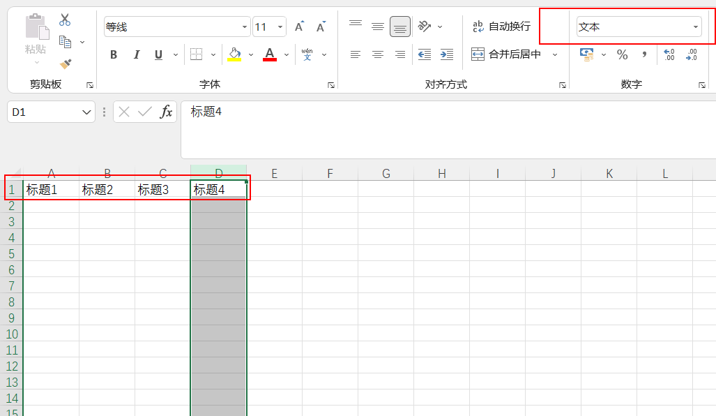716x416 pixels.
Task: Toggle Italic formatting
Action: tap(136, 55)
